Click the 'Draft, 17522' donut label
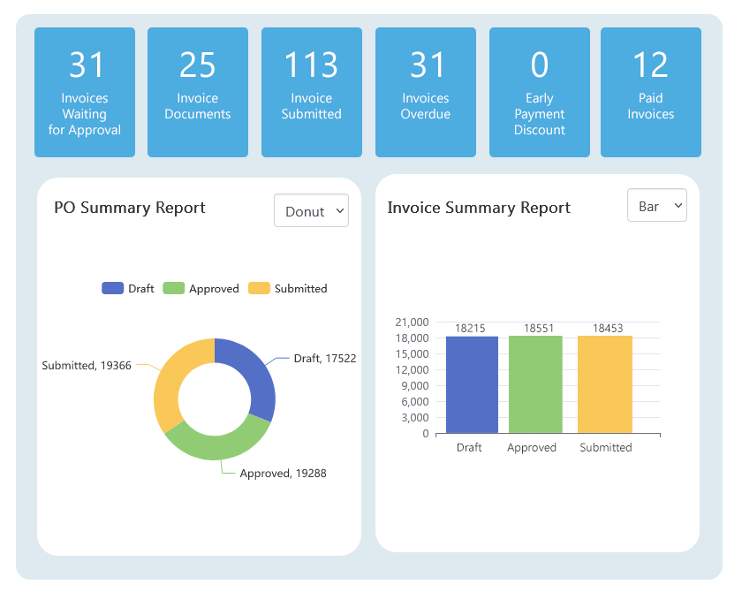The width and height of the screenshot is (742, 592). coord(324,358)
